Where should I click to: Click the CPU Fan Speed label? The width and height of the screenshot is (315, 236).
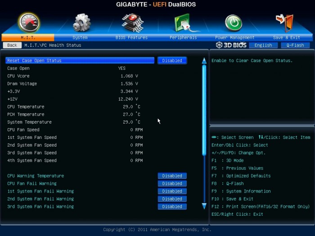pyautogui.click(x=23, y=129)
